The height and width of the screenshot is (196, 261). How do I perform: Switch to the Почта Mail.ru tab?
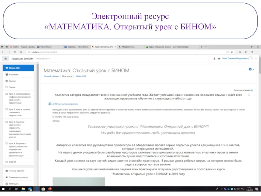(50, 47)
